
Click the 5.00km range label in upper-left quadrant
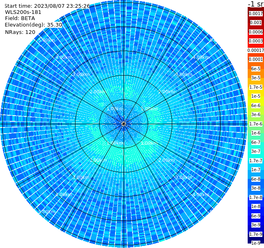click(x=47, y=40)
